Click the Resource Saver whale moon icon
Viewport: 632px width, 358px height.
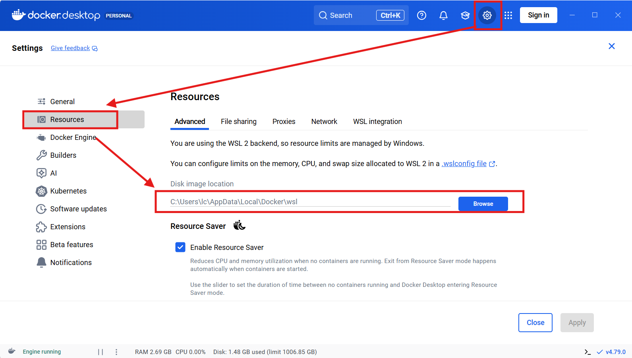click(x=239, y=226)
